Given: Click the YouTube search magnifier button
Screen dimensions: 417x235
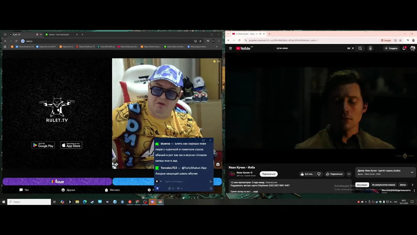Looking at the screenshot, I should click(x=360, y=48).
